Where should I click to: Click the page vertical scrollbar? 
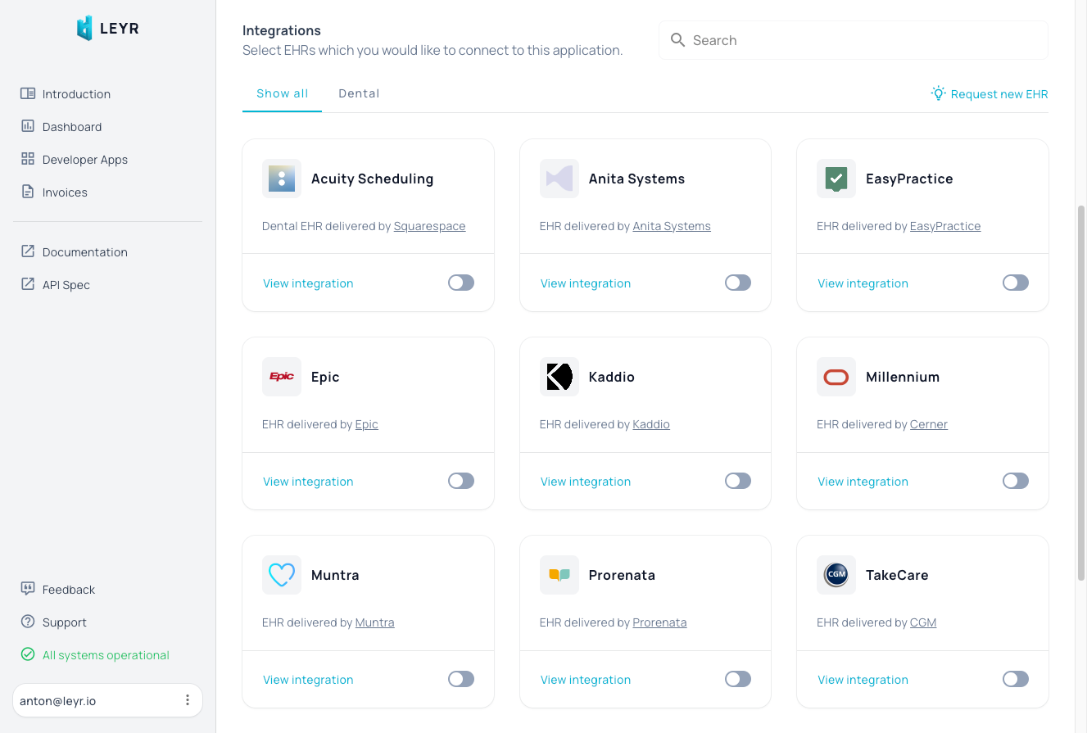(1081, 393)
